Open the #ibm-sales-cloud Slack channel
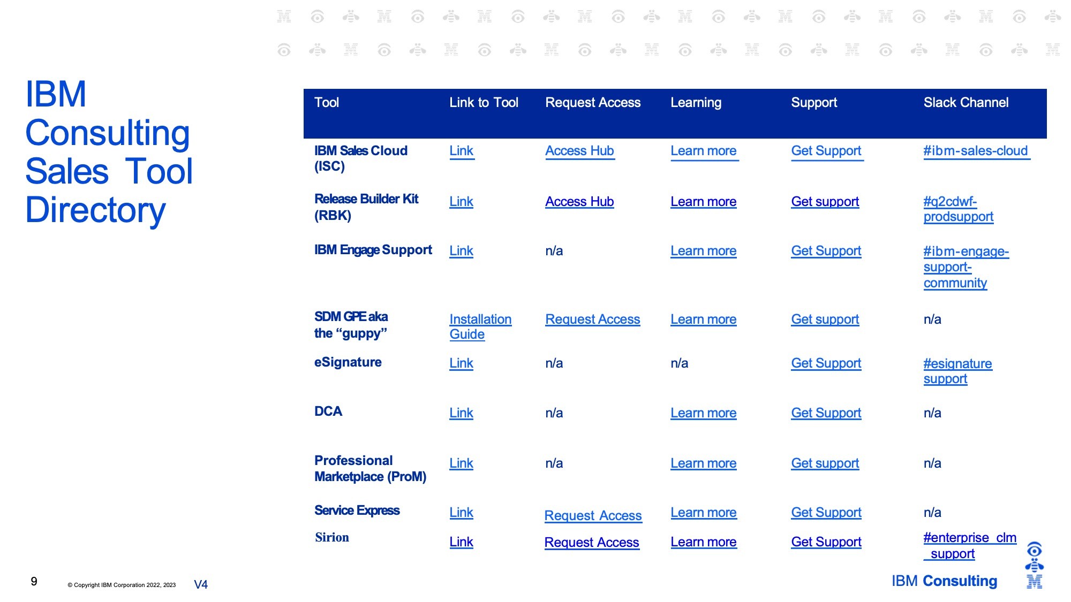The image size is (1071, 602). click(x=975, y=151)
